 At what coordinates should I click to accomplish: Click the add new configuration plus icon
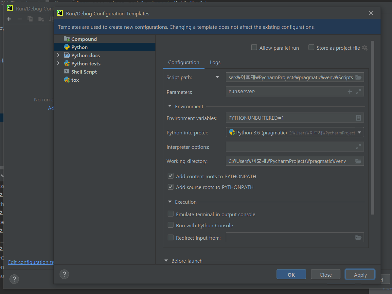click(x=9, y=19)
